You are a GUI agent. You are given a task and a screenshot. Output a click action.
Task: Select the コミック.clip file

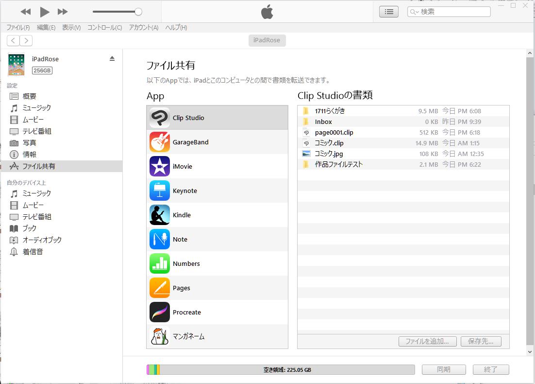point(403,143)
